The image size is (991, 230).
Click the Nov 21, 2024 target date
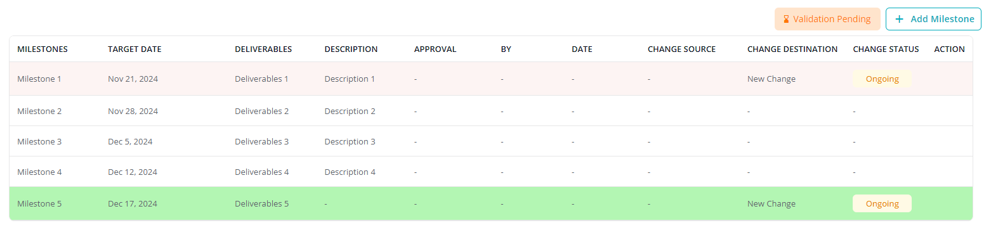pos(133,79)
